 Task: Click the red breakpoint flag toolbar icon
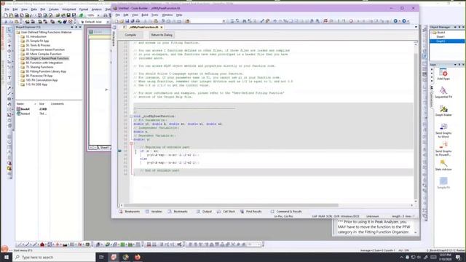click(x=325, y=21)
